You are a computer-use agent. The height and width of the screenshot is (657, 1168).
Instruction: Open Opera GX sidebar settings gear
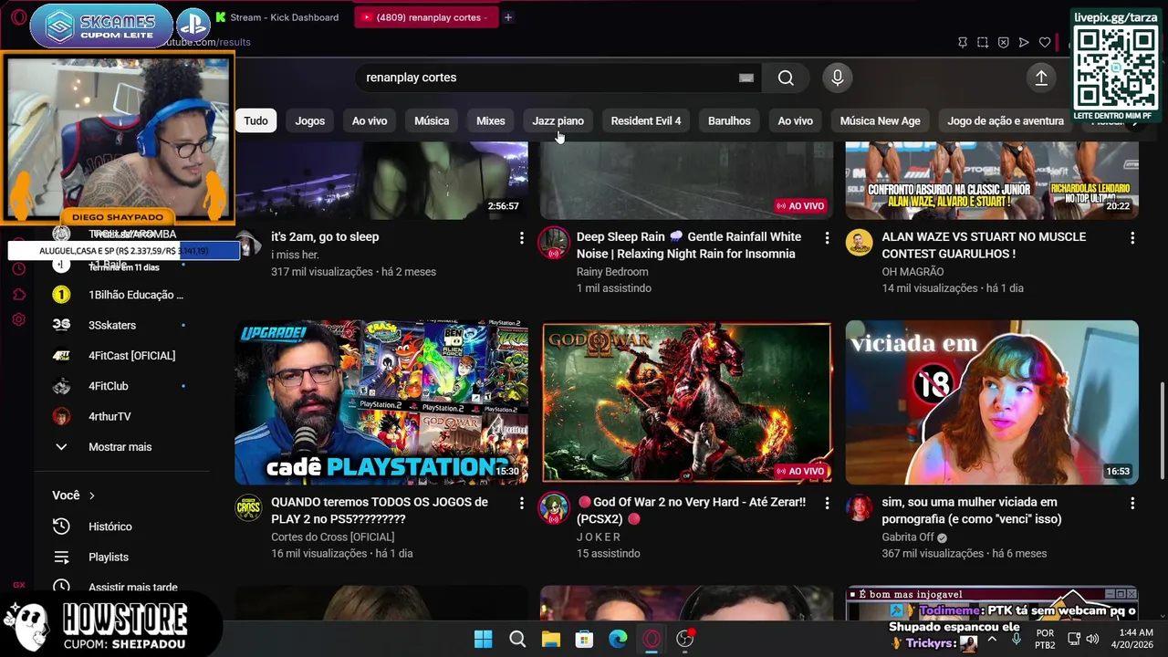(18, 320)
